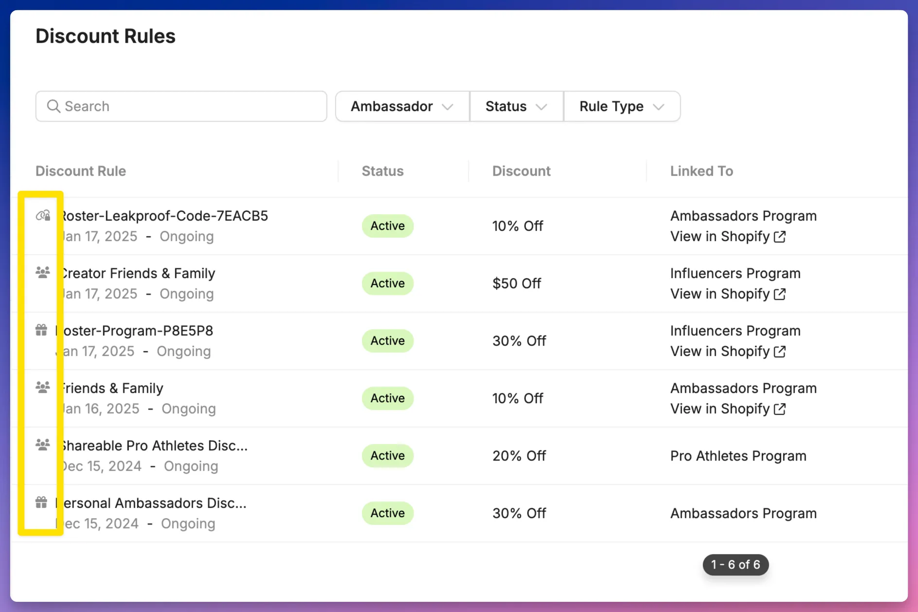Expand the Rule Type filter dropdown
Viewport: 918px width, 612px height.
(622, 106)
